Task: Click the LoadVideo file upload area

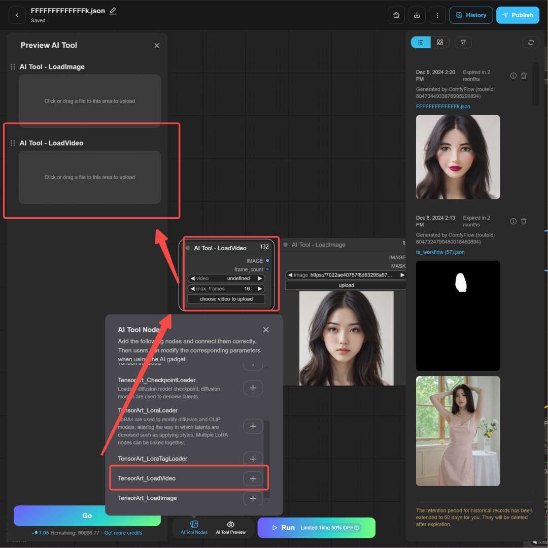Action: point(90,177)
